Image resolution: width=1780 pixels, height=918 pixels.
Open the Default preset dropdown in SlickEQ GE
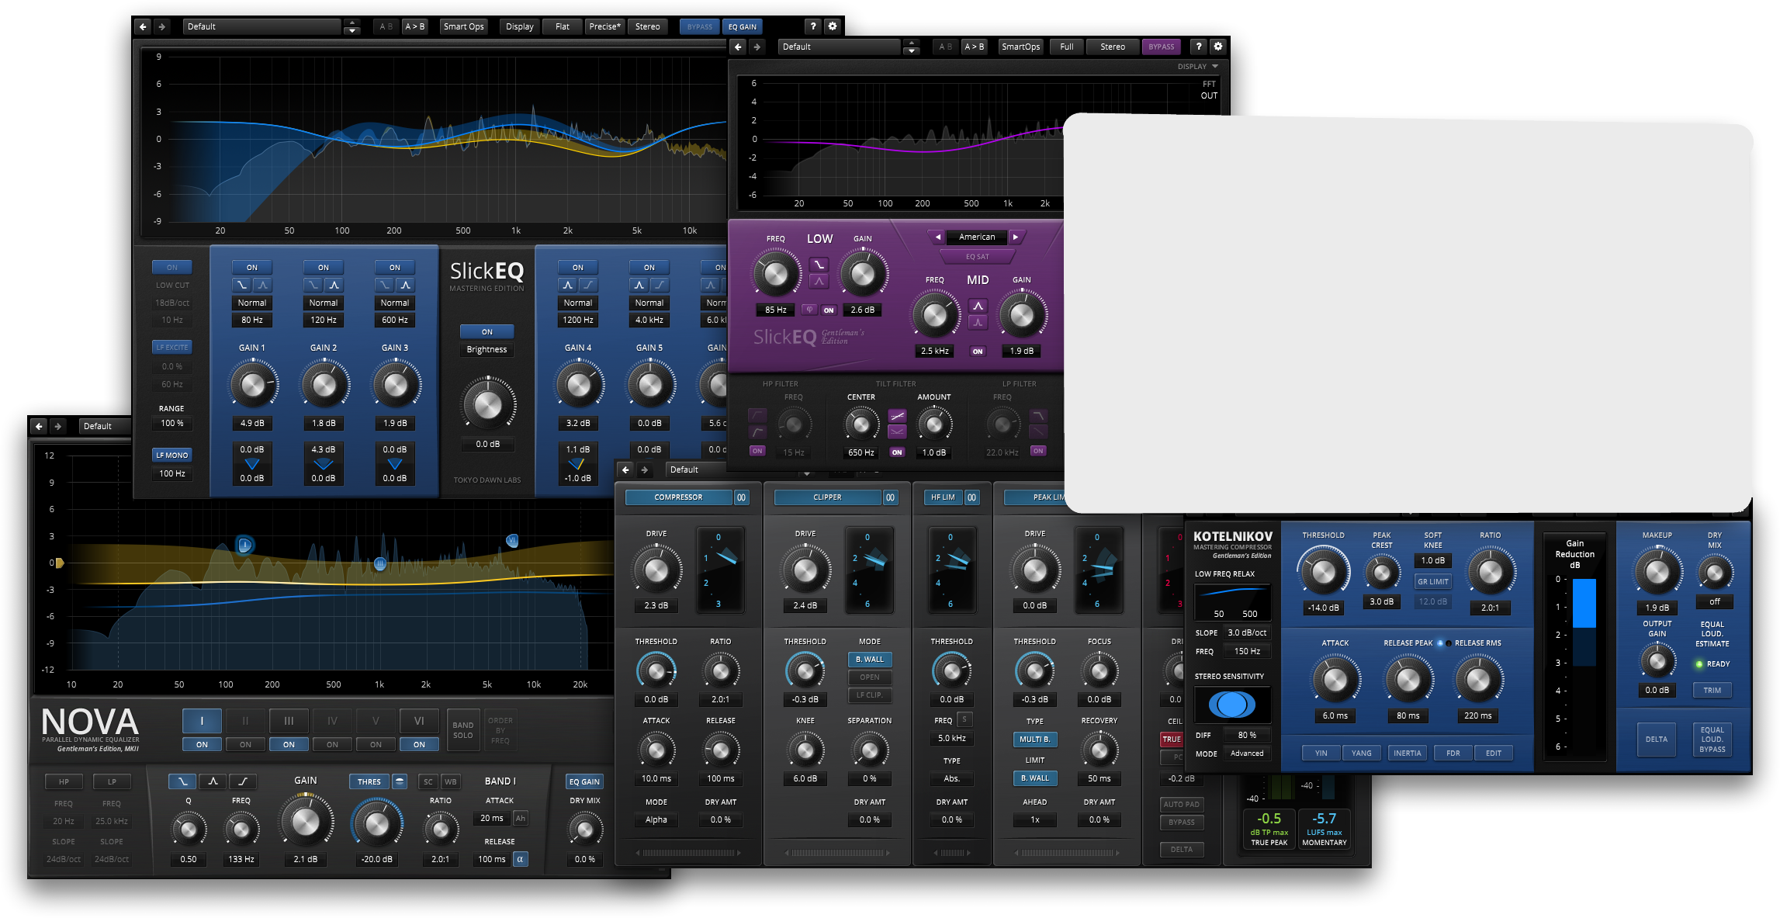(840, 47)
